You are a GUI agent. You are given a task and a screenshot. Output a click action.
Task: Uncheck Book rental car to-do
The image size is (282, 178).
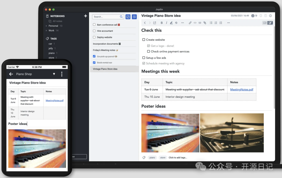[x=94, y=63]
